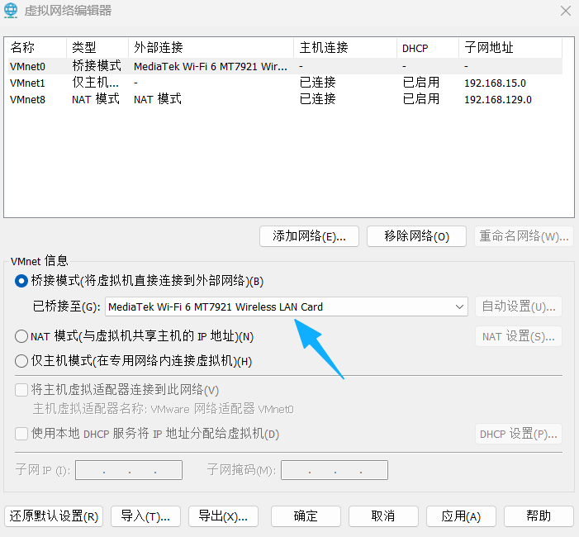Screen dimensions: 579x537
Task: Close the Virtual Network Editor window
Action: tap(565, 11)
